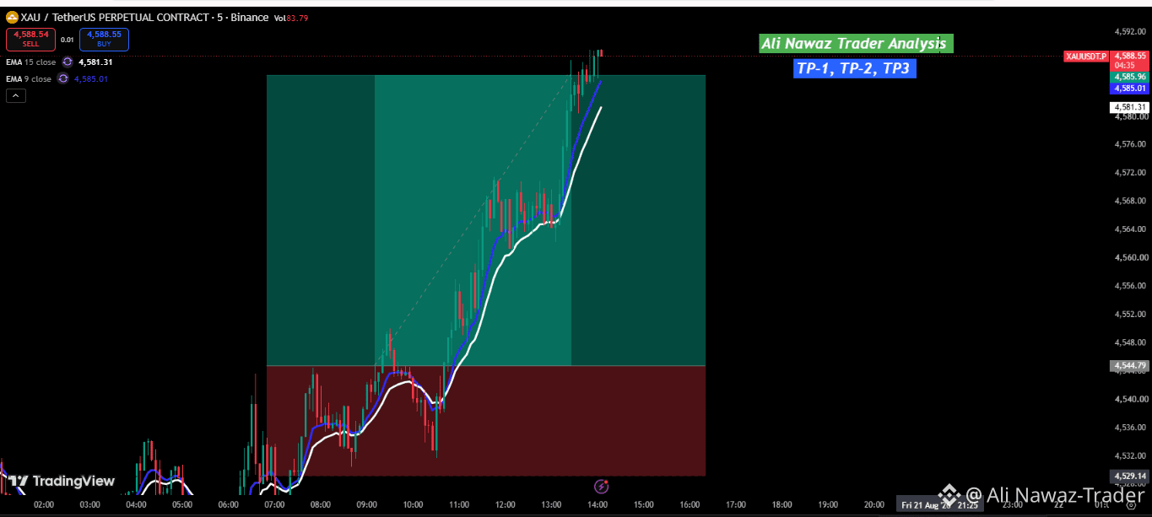Select the EMA 15 close indicator label
Screen dimensions: 1152x517
(x=31, y=62)
